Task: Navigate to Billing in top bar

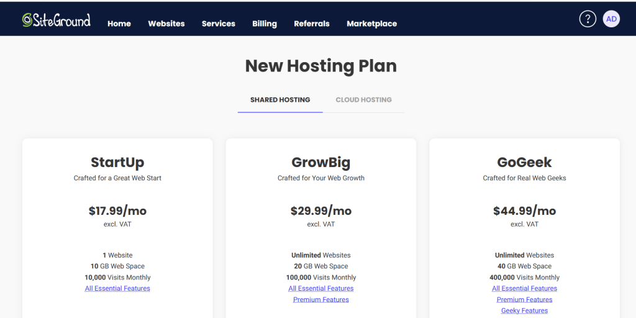Action: [x=265, y=24]
